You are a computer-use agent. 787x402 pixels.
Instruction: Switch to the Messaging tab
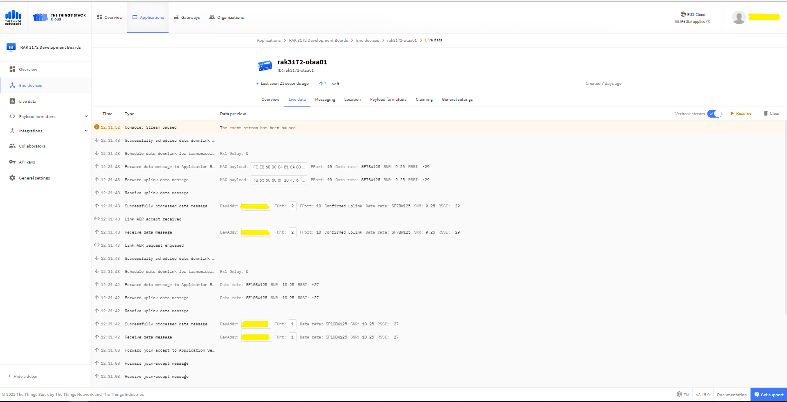pyautogui.click(x=325, y=100)
